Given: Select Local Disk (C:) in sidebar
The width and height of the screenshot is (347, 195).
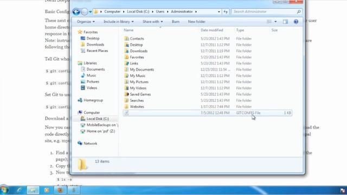Looking at the screenshot, I should coord(98,119).
